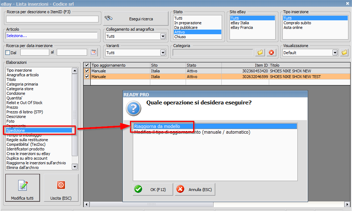
Task: Click the Dal start date field
Action: pos(35,52)
